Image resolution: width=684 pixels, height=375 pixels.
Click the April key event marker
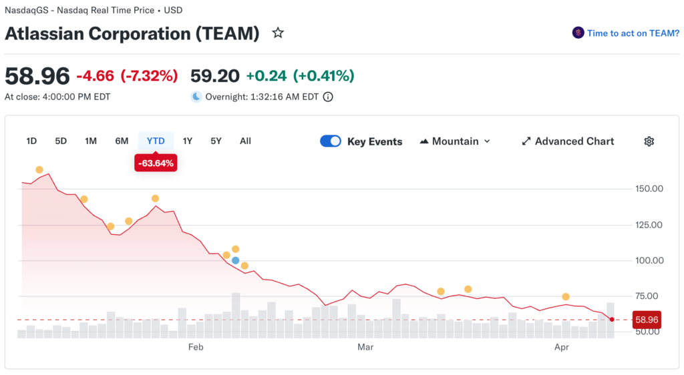566,296
